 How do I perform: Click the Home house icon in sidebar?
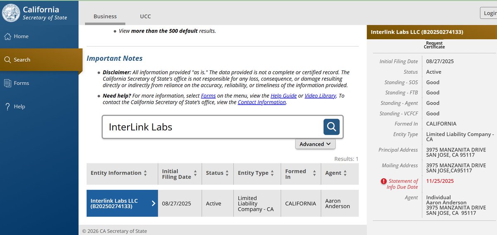coord(7,36)
